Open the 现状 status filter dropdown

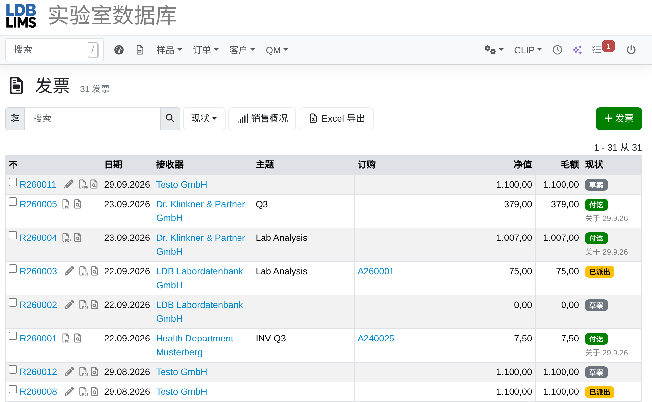pyautogui.click(x=204, y=118)
